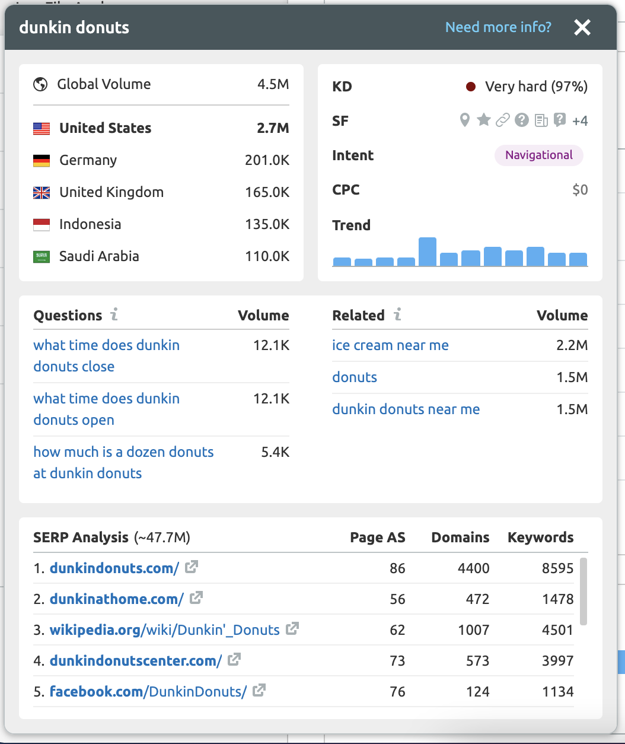
Task: Click the Global Volume 4.5M value
Action: click(x=273, y=84)
